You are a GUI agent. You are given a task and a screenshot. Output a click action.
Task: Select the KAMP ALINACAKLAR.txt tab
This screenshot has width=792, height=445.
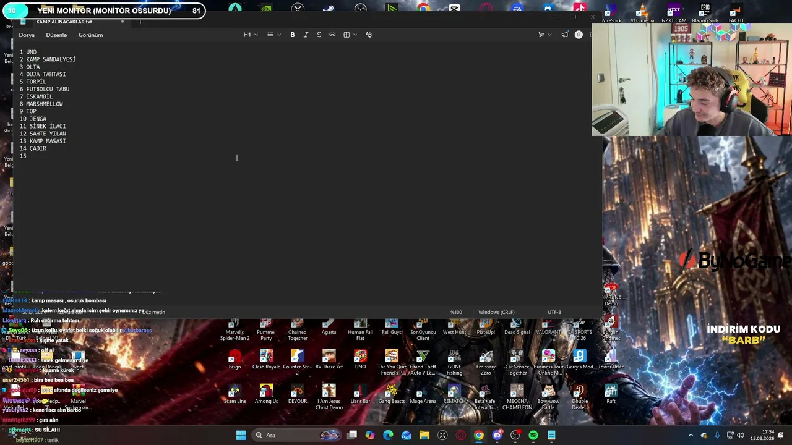[64, 22]
